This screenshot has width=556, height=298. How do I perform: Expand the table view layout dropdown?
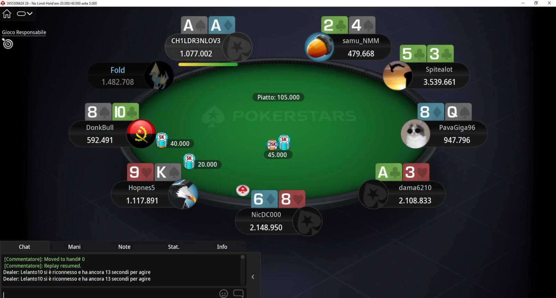tap(25, 14)
